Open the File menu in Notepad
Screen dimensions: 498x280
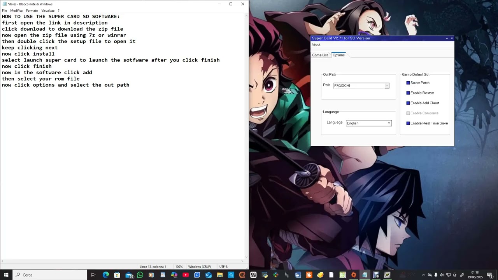click(x=4, y=10)
